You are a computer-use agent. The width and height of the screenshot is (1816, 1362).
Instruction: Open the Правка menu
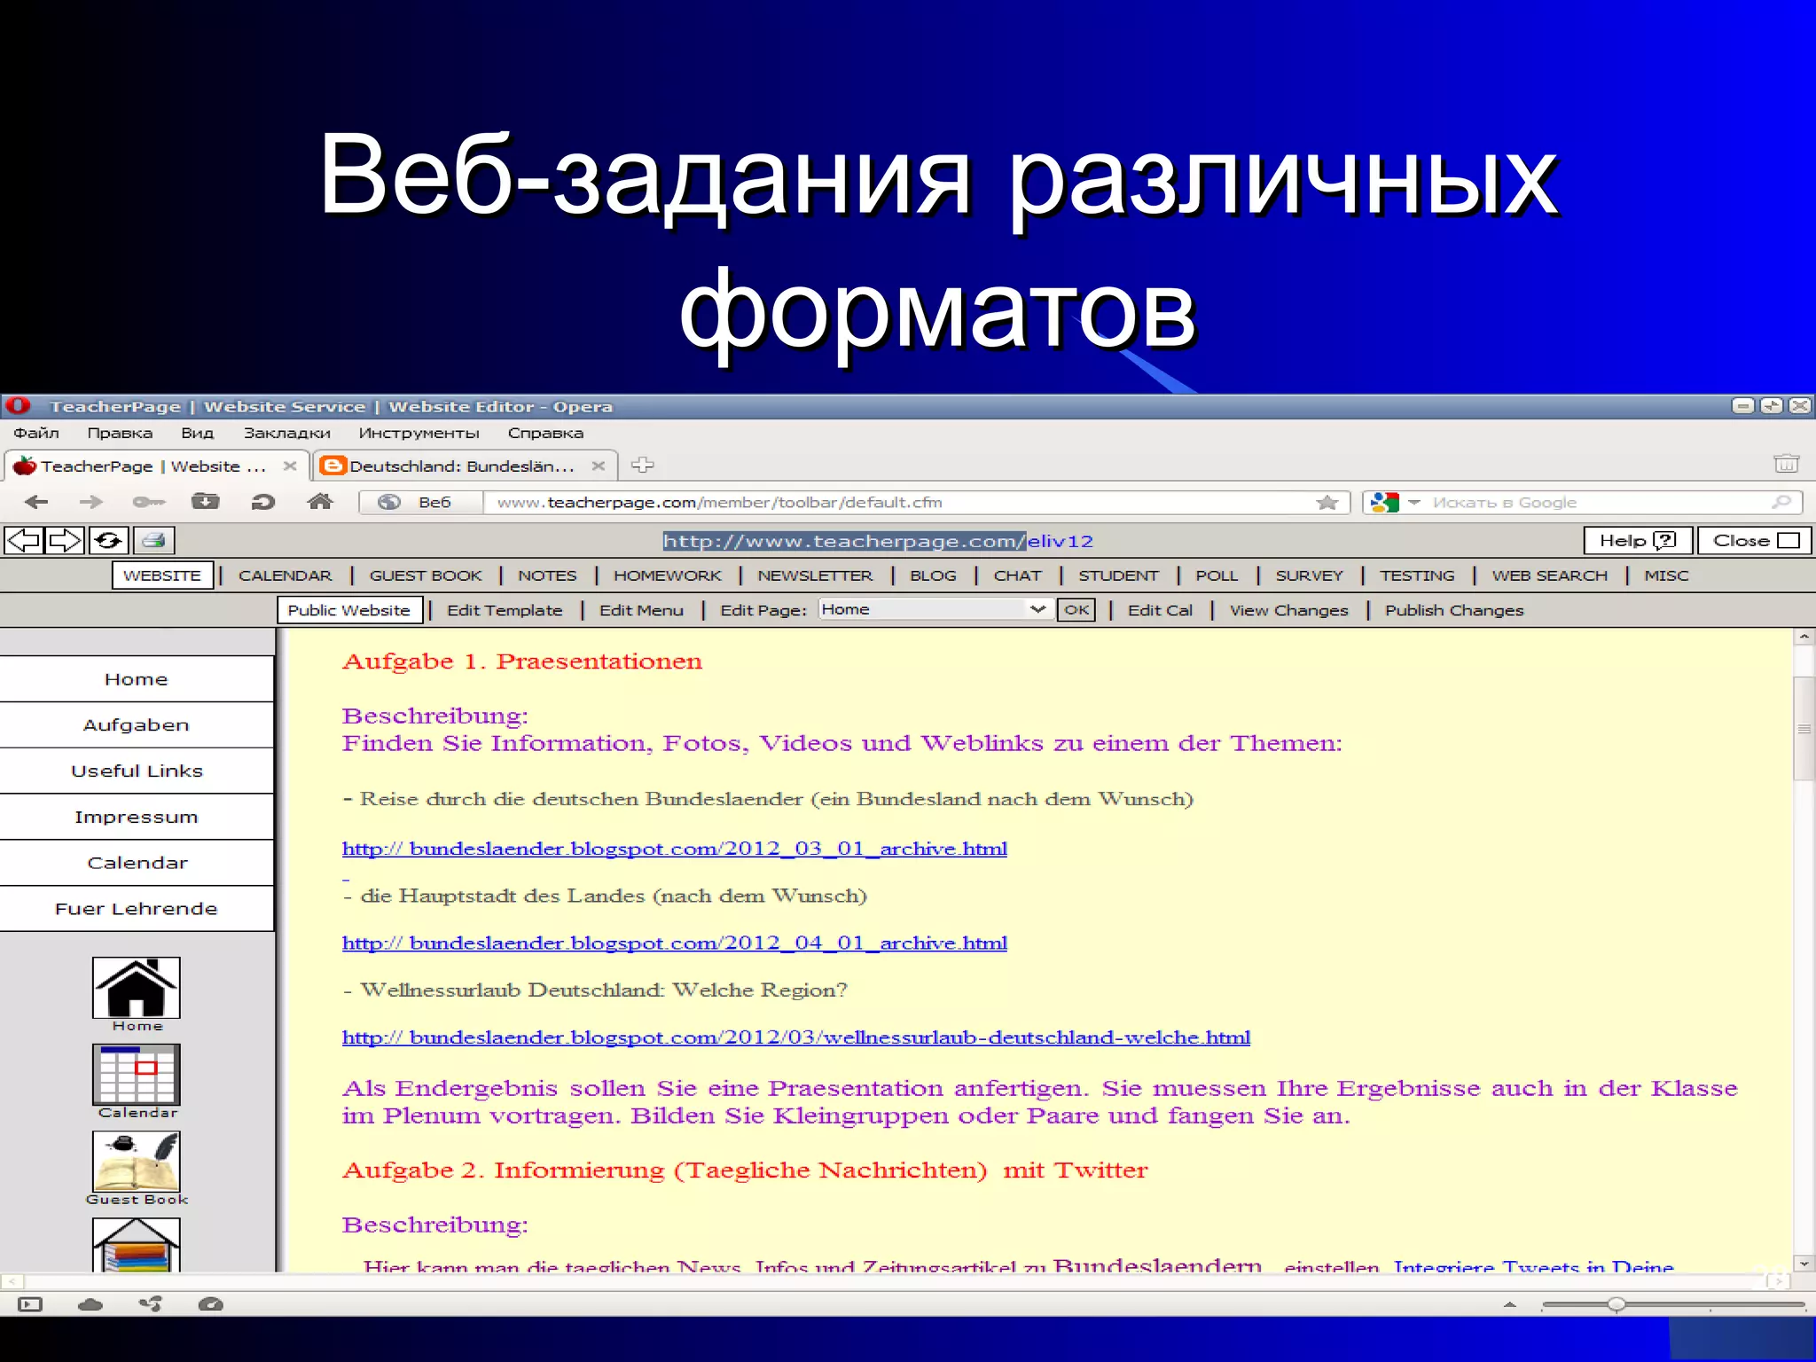tap(120, 433)
